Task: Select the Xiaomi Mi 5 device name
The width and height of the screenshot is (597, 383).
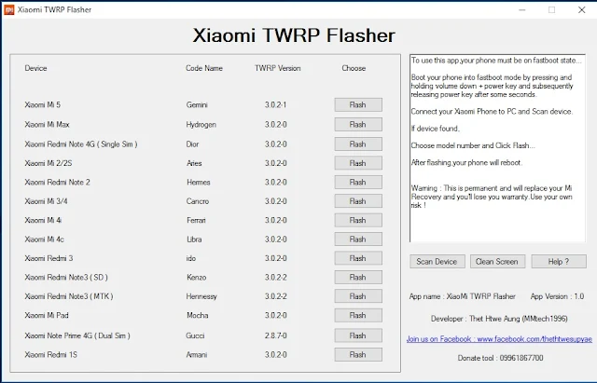Action: point(43,105)
